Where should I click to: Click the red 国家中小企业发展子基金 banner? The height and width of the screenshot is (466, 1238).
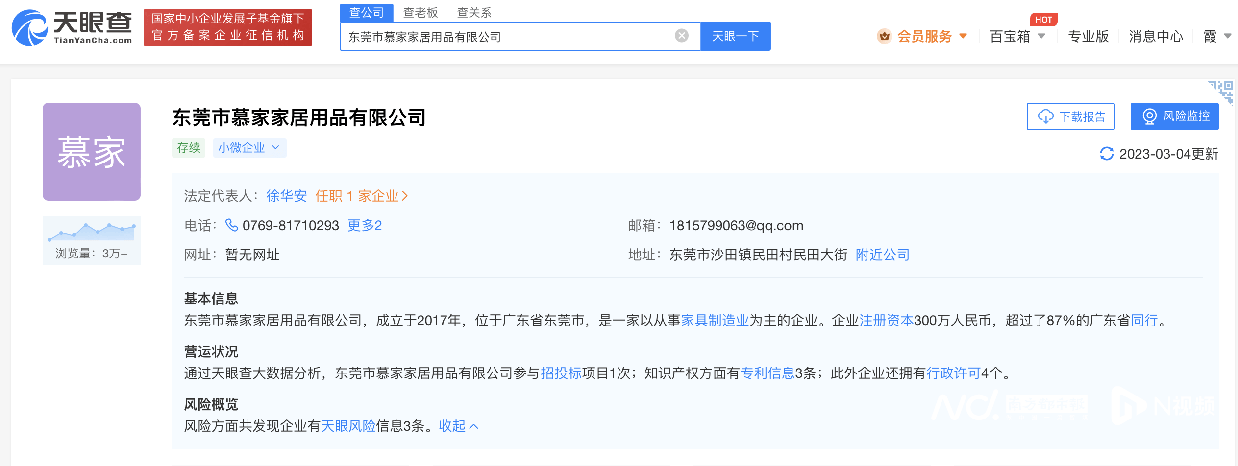coord(228,27)
